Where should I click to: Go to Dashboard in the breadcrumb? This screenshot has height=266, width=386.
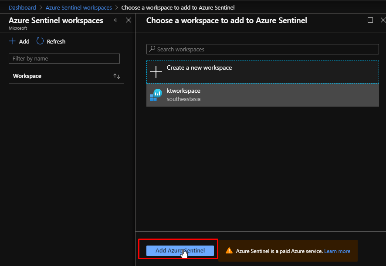22,8
